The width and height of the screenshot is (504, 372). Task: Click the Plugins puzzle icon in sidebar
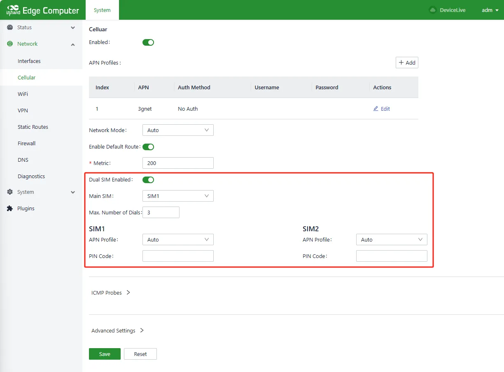[x=10, y=209]
